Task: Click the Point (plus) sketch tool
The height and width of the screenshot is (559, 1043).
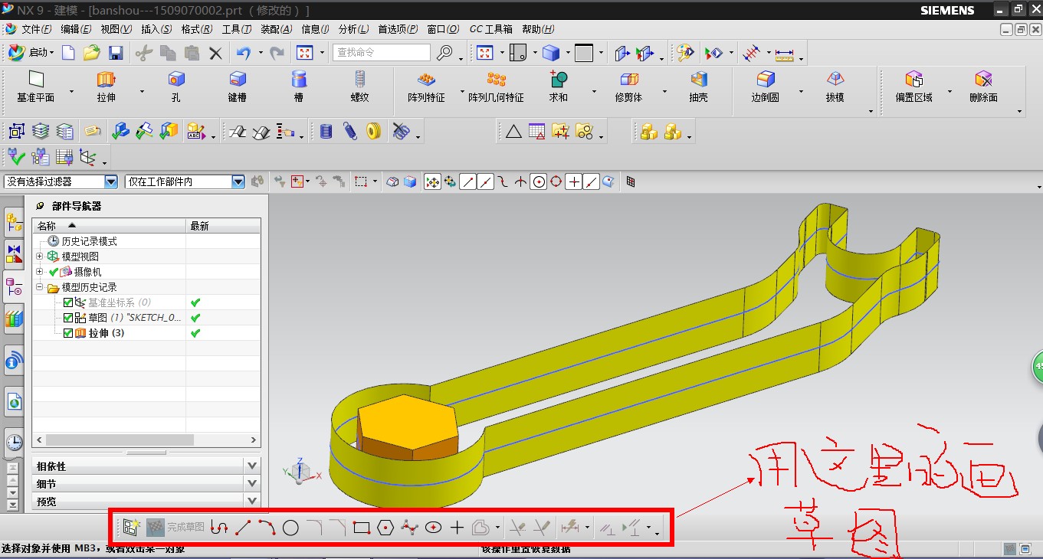Action: click(457, 528)
